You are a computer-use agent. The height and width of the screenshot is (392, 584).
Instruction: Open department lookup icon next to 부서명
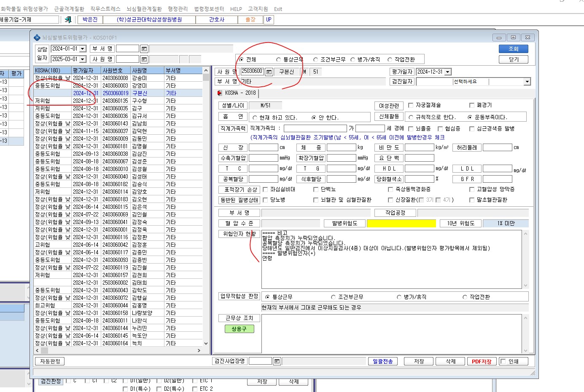144,49
